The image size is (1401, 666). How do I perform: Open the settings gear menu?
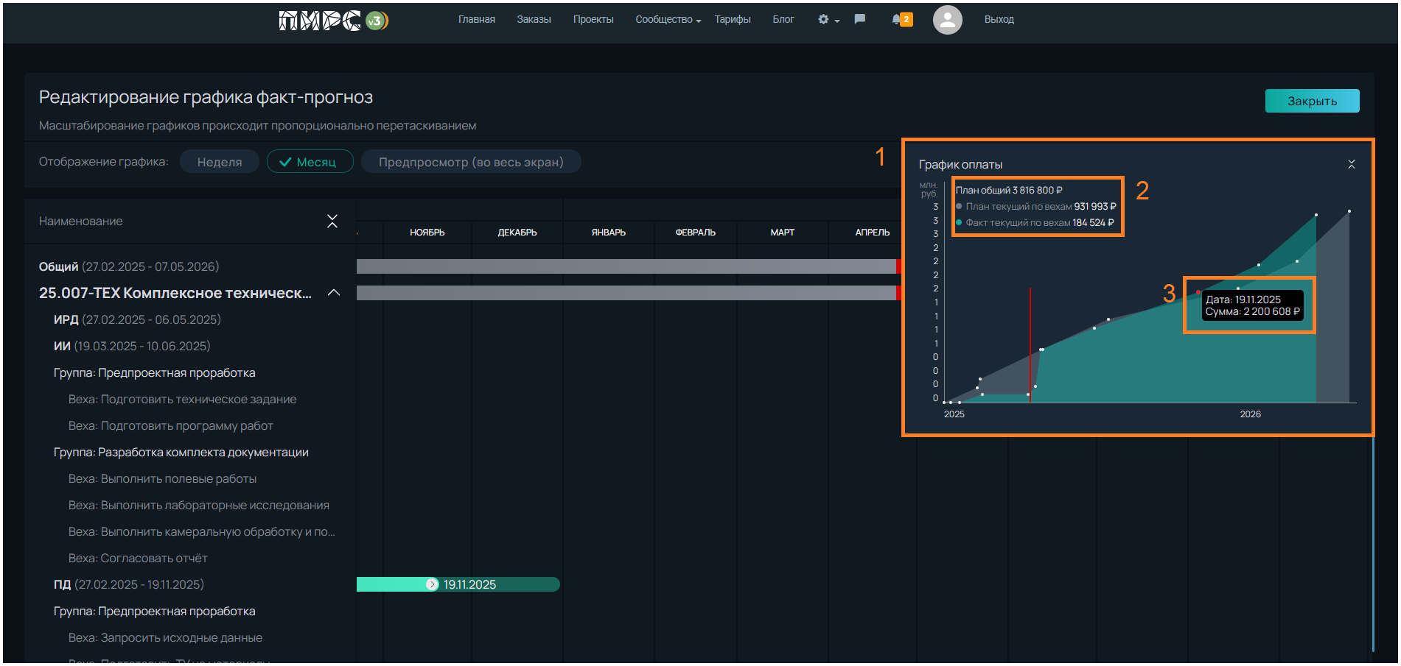coord(828,20)
